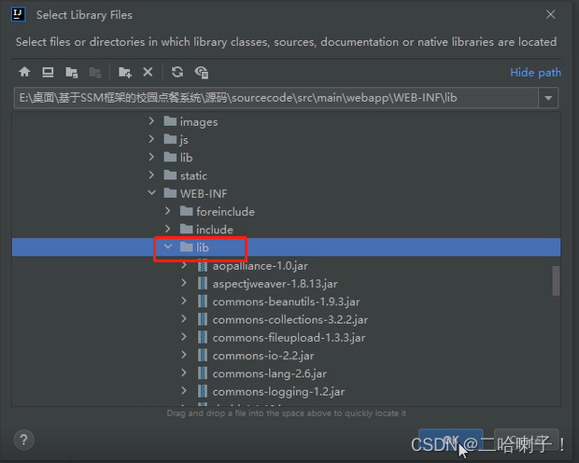Open the recent paths dropdown arrow
The image size is (579, 463).
548,98
